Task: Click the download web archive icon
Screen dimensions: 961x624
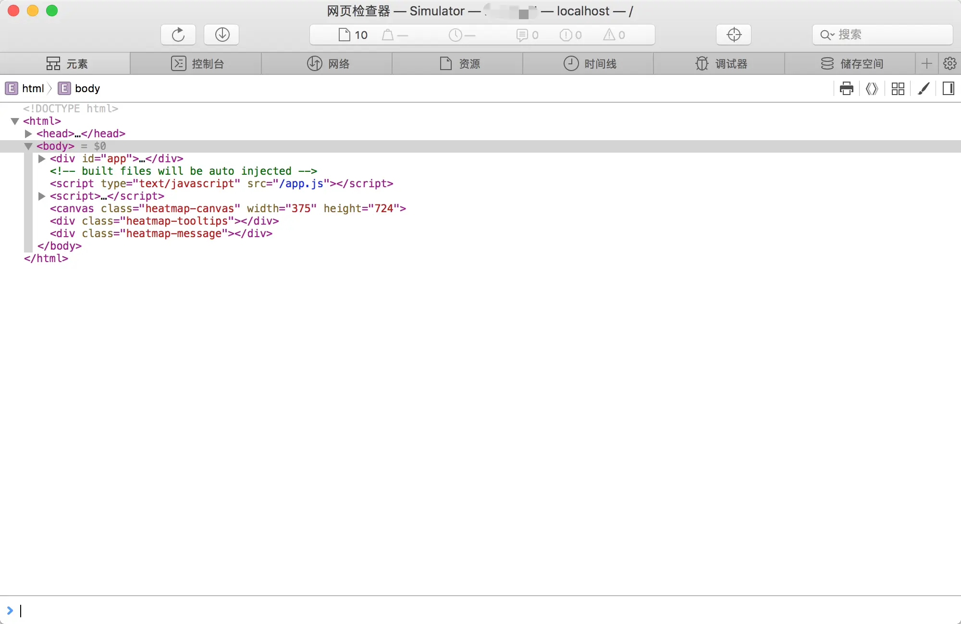Action: coord(222,35)
